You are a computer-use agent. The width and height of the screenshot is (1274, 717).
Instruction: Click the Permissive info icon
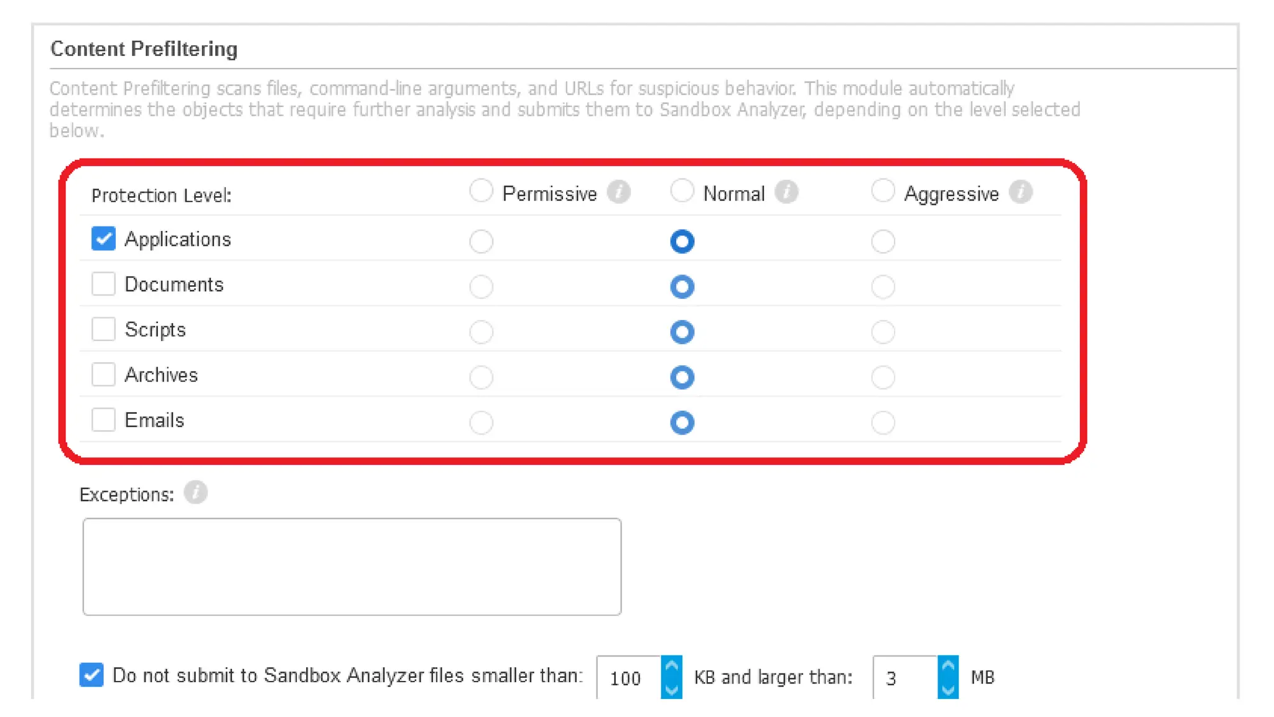[618, 192]
